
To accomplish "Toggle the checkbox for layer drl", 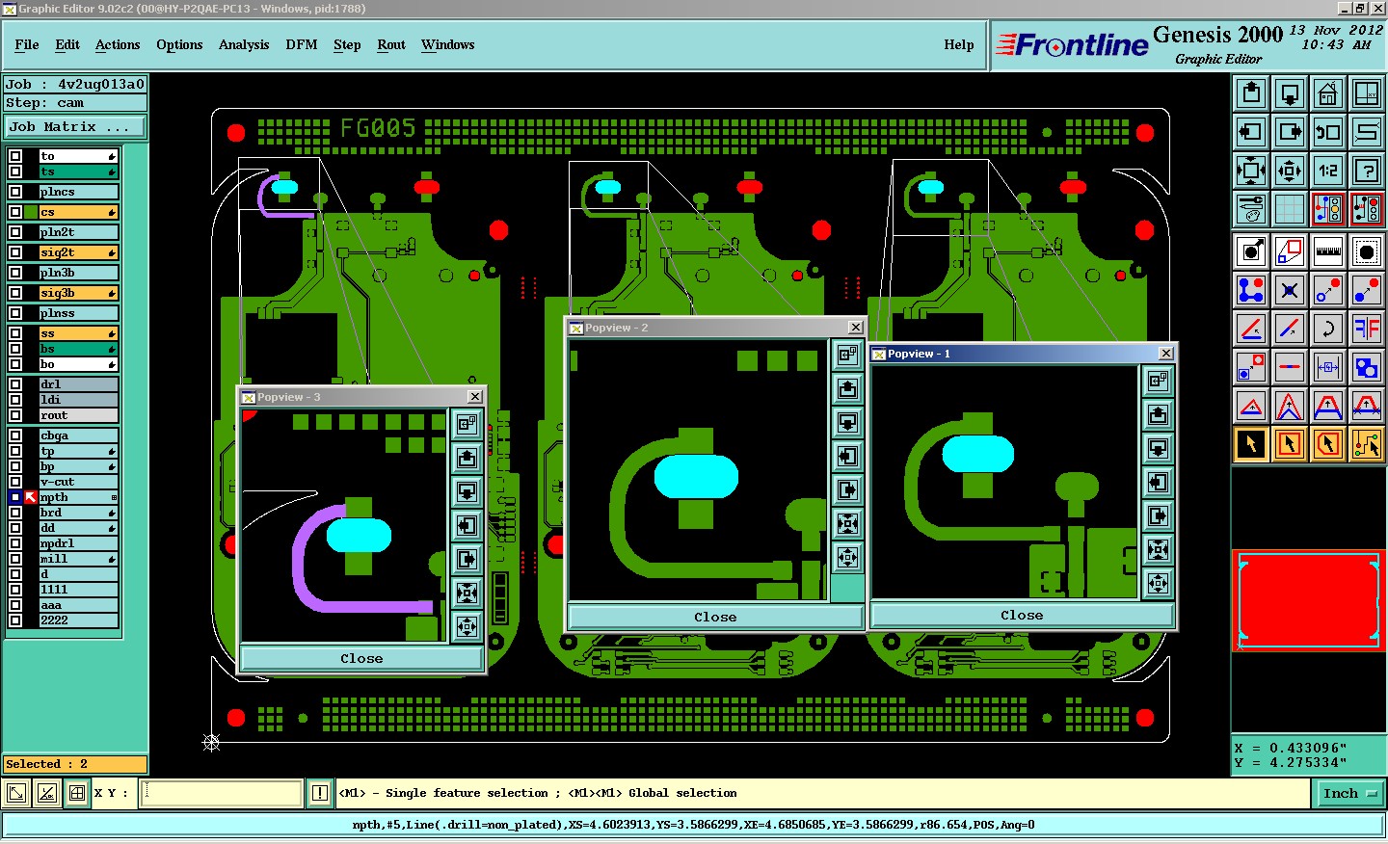I will tap(15, 384).
